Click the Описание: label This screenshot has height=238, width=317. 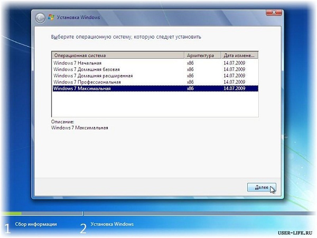(x=62, y=122)
